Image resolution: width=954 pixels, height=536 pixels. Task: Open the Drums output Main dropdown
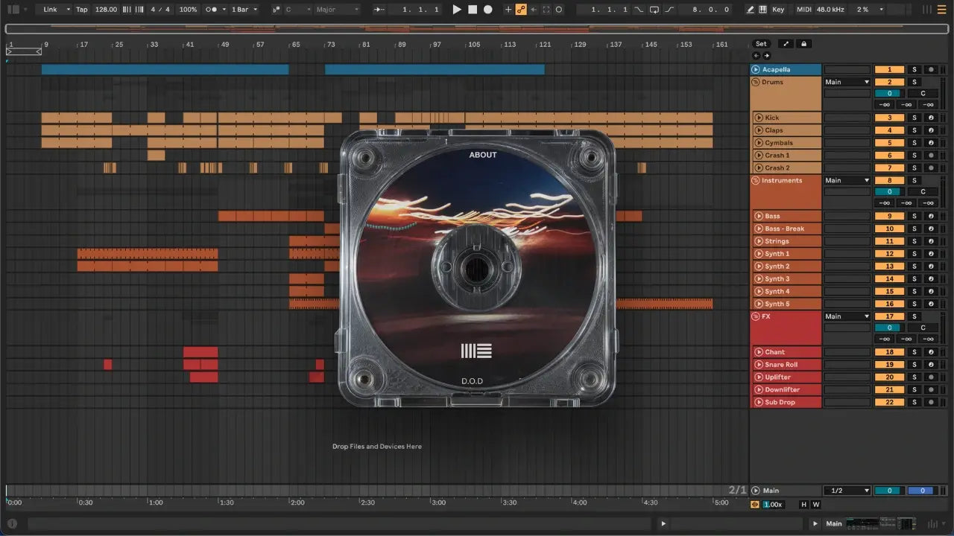point(847,82)
